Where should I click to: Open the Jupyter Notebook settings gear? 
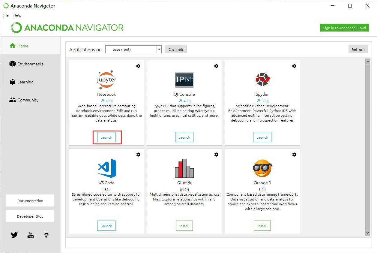[x=138, y=66]
